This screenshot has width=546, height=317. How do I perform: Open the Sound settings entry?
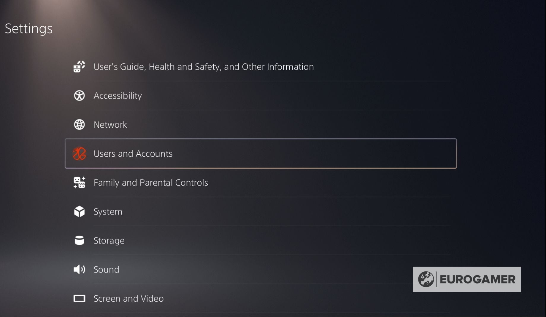106,270
